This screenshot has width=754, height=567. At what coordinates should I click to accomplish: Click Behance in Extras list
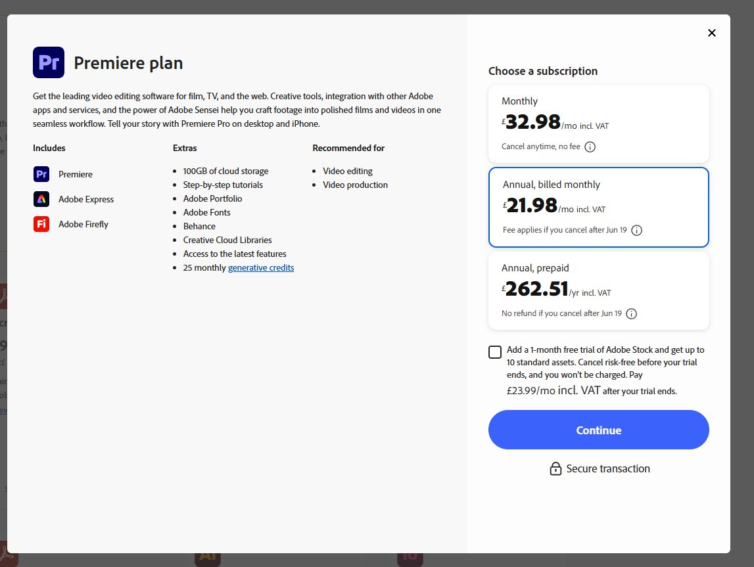point(199,226)
